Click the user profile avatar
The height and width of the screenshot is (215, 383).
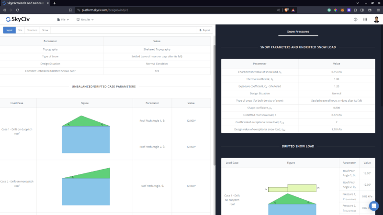click(376, 20)
